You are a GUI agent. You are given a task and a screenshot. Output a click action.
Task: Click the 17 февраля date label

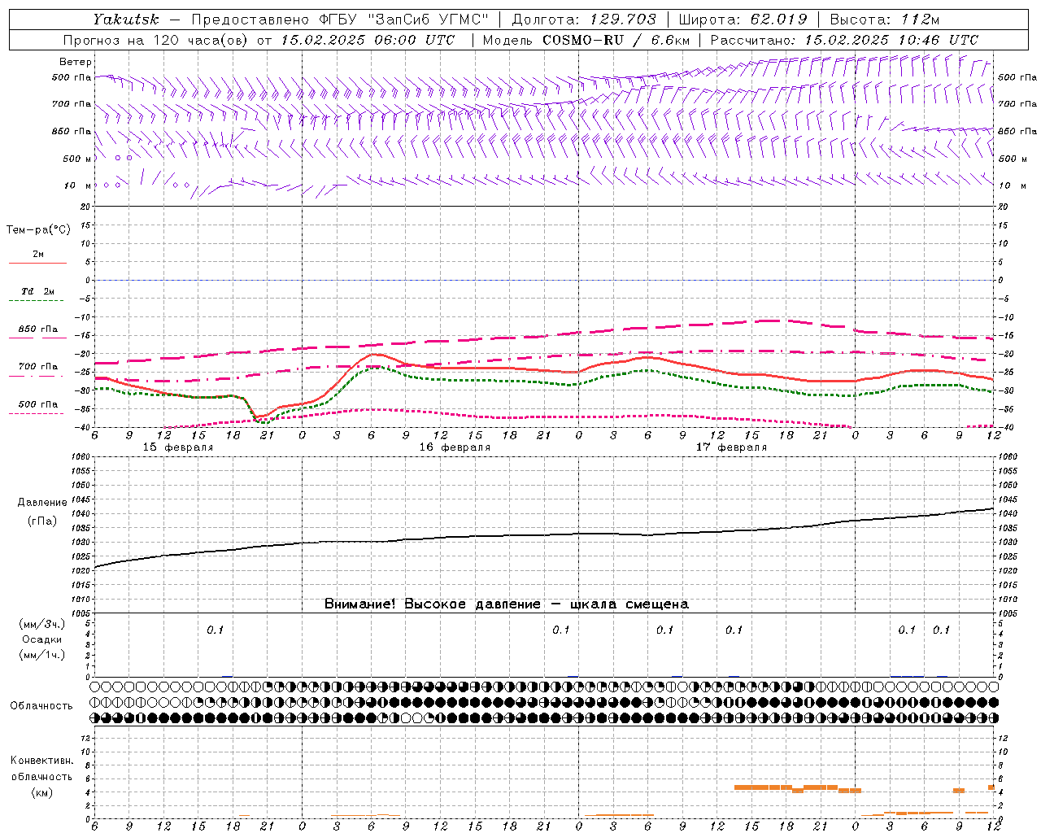pyautogui.click(x=731, y=447)
